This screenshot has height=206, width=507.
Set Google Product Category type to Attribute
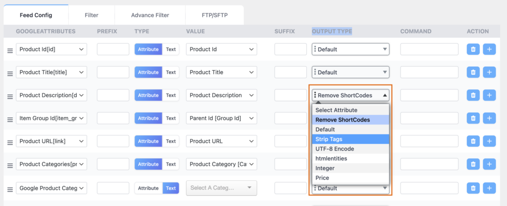(x=148, y=188)
